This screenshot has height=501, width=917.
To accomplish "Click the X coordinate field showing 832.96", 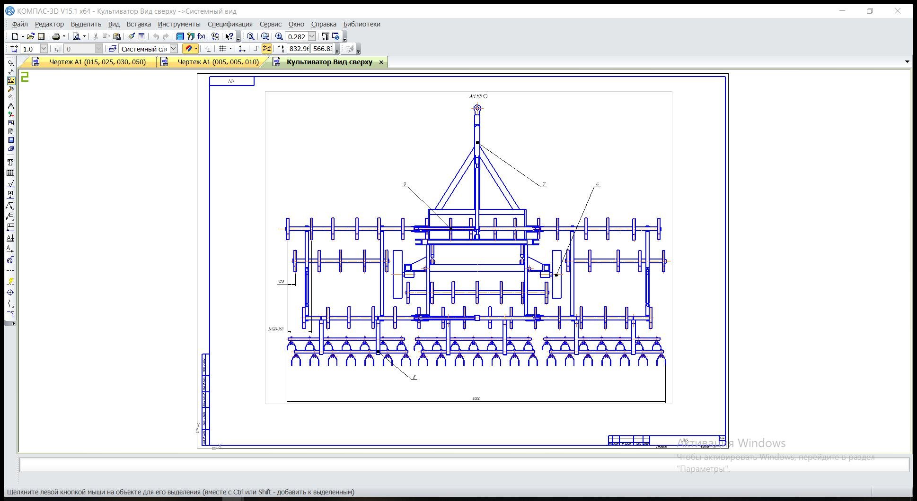I will 298,49.
